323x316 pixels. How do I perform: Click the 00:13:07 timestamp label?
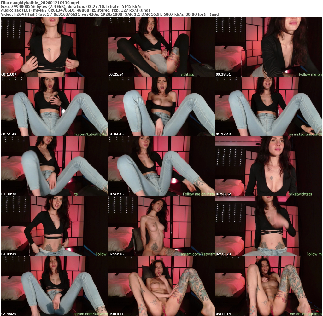[x=9, y=74]
